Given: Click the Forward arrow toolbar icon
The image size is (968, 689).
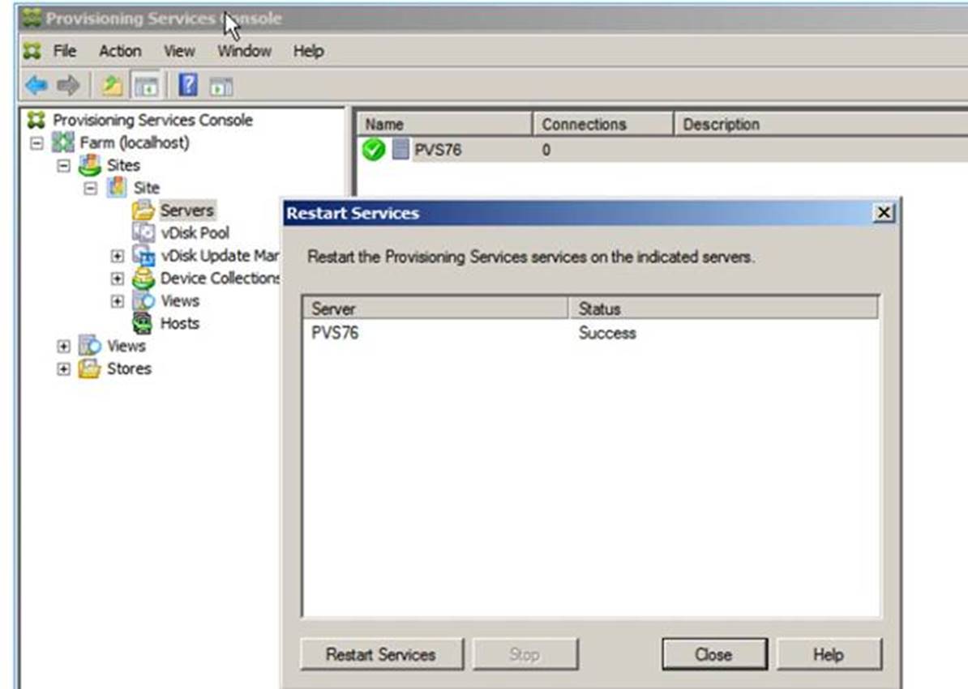Looking at the screenshot, I should [68, 85].
